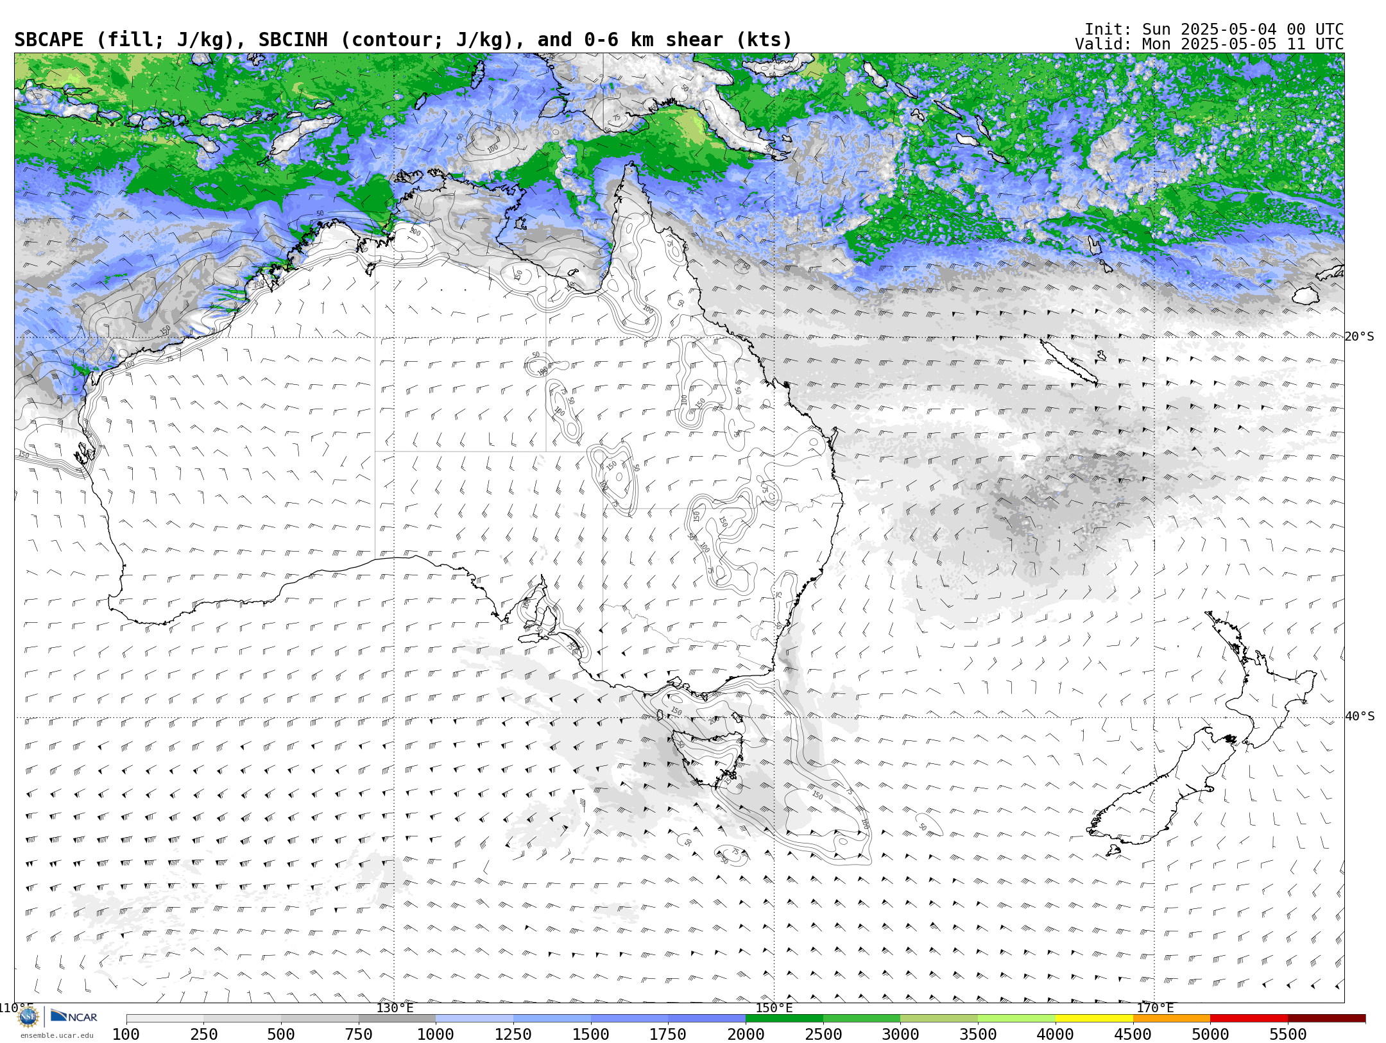The width and height of the screenshot is (1386, 1043).
Task: Click the 'Init: Sun 2025-05-04 00 UTC' line
Action: point(1214,30)
